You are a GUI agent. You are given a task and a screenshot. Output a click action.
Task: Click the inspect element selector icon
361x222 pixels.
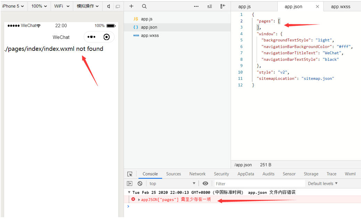[130, 174]
